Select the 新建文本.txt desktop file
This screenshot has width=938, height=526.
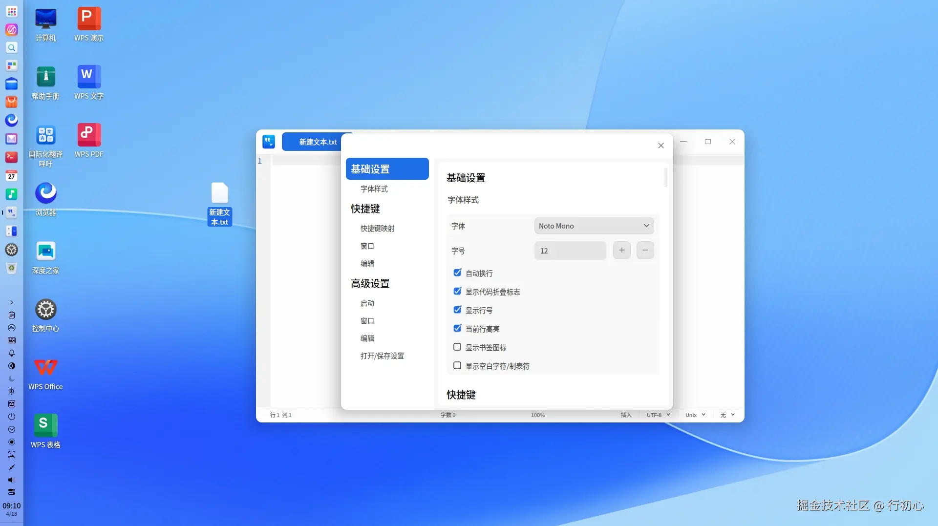220,204
